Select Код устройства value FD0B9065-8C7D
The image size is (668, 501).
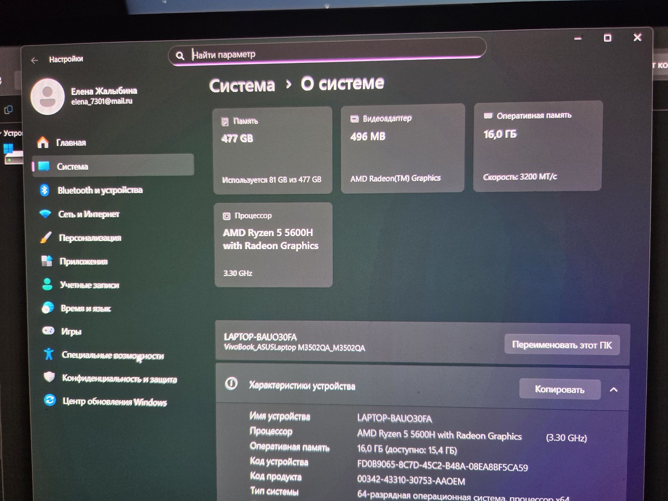tap(443, 466)
